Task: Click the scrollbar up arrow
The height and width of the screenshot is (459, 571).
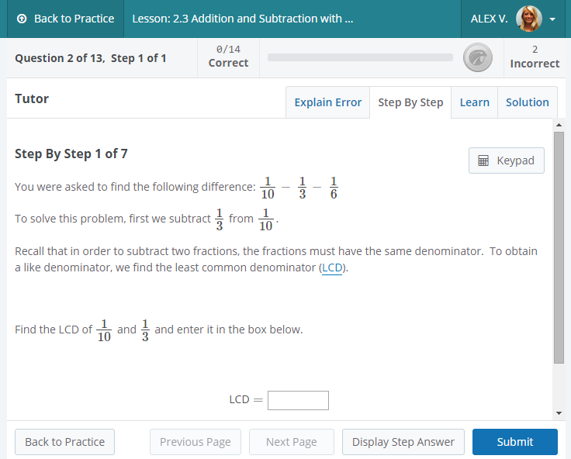Action: pos(559,125)
